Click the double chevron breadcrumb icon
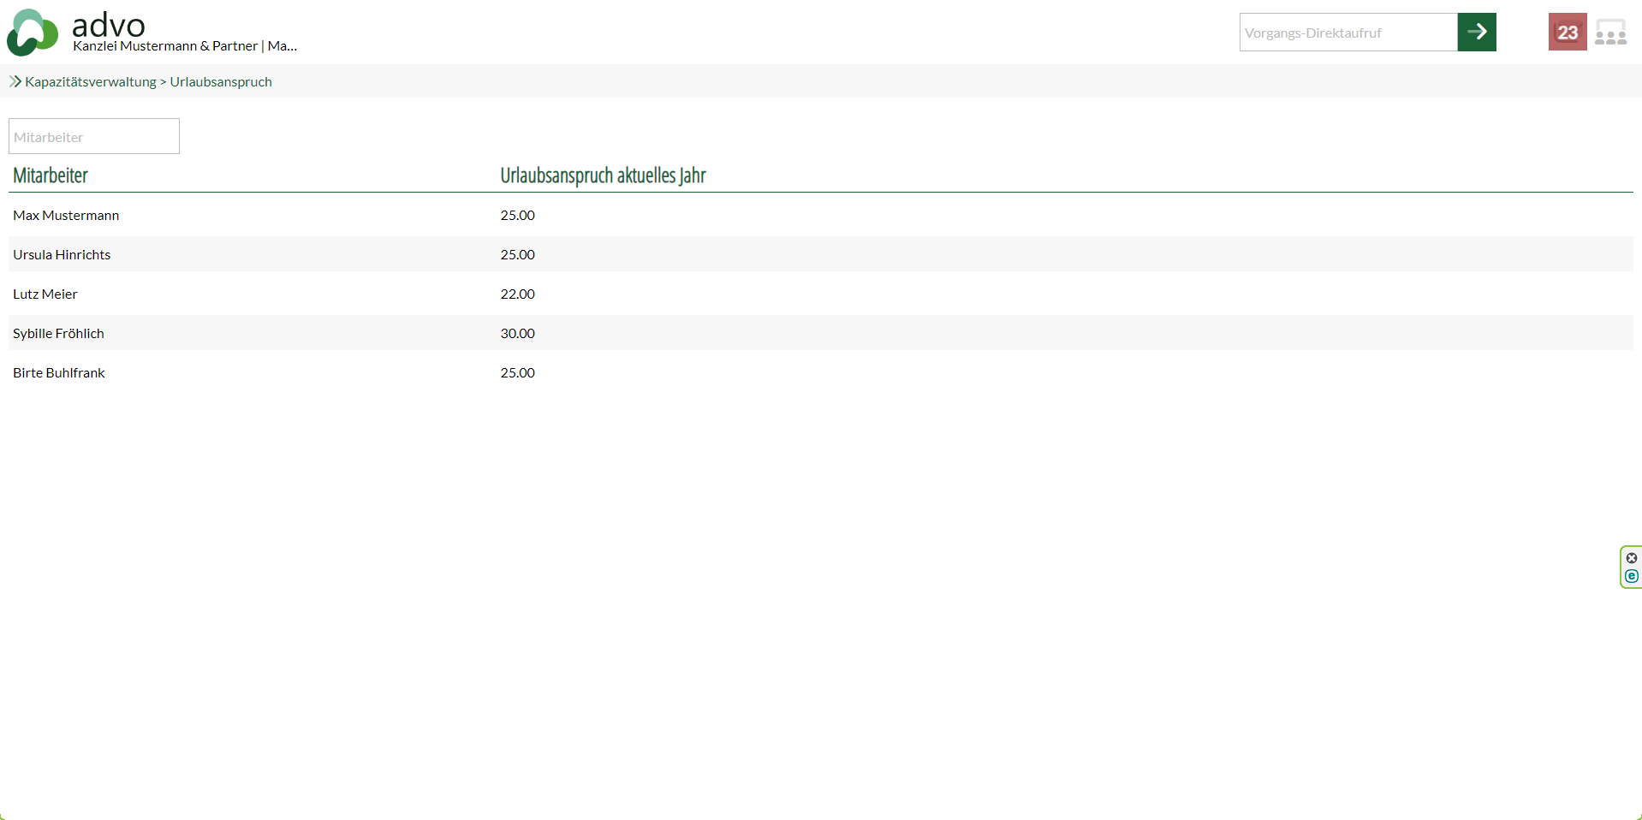Image resolution: width=1642 pixels, height=820 pixels. (15, 81)
